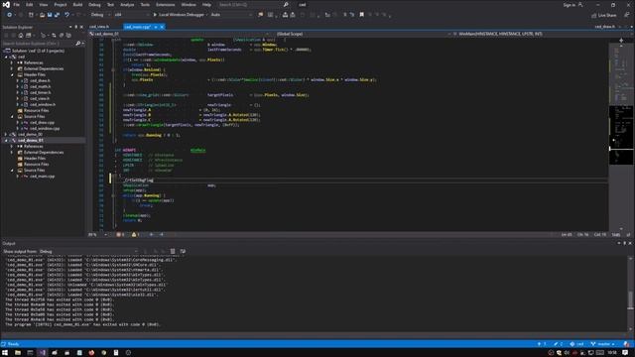Open the Extensions menu
The width and height of the screenshot is (635, 357).
pos(166,5)
